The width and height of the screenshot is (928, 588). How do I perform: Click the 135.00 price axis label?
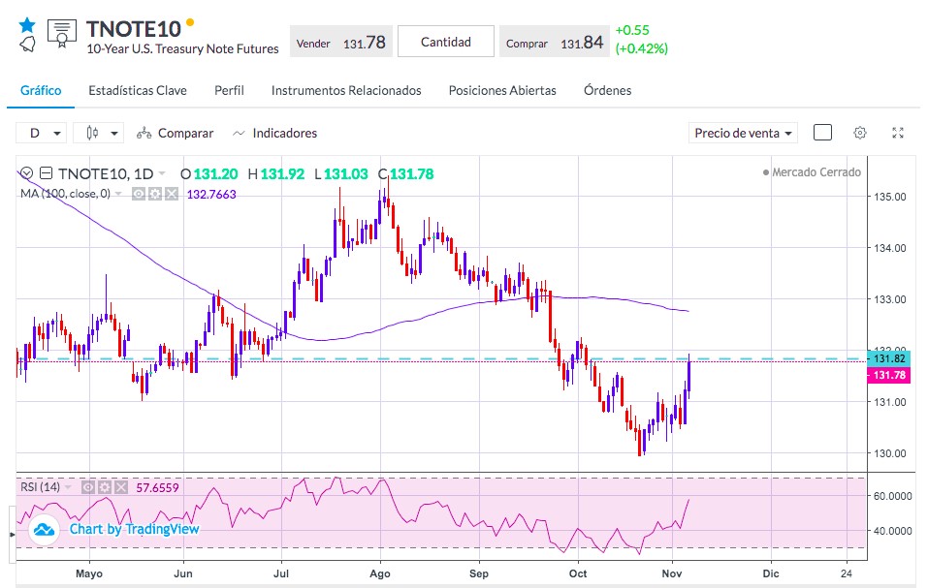pos(890,197)
